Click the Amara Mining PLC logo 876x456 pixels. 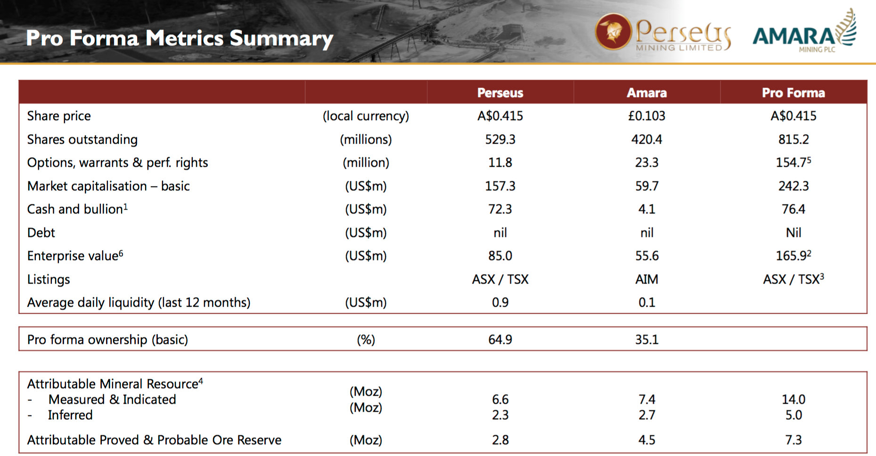pyautogui.click(x=804, y=33)
